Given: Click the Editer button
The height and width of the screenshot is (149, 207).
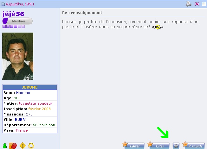Looking at the screenshot, I should (133, 146).
